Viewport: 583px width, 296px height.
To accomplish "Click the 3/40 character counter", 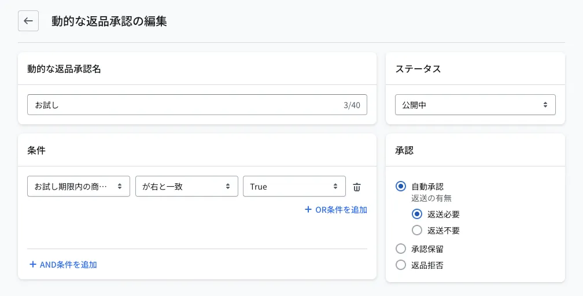I will click(x=352, y=105).
